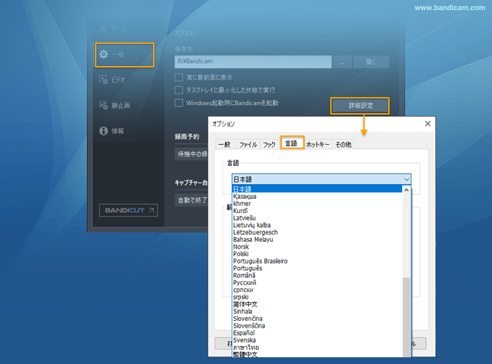Open the ビデオ video settings icon
The height and width of the screenshot is (364, 492).
click(x=103, y=80)
